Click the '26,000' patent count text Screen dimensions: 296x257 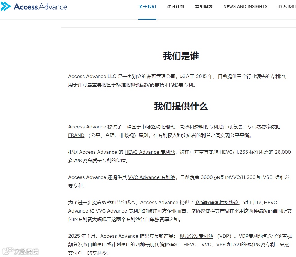click(283, 152)
